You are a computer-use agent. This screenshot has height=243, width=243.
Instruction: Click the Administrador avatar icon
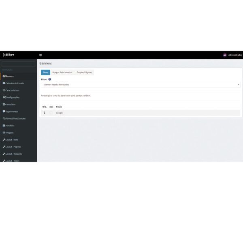225,55
